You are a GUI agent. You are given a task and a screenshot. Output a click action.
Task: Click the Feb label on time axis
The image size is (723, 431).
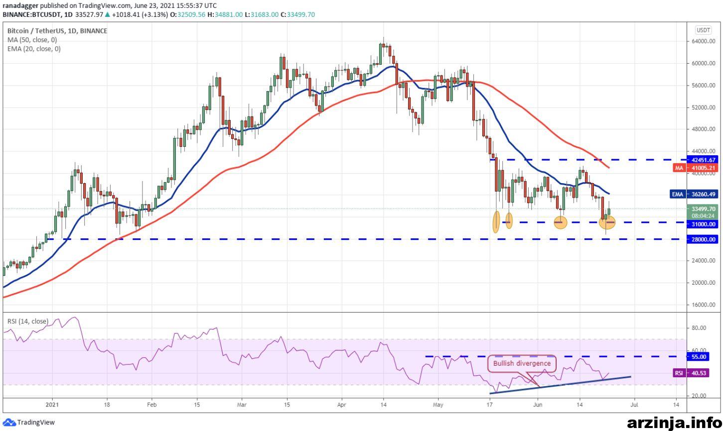coord(152,406)
